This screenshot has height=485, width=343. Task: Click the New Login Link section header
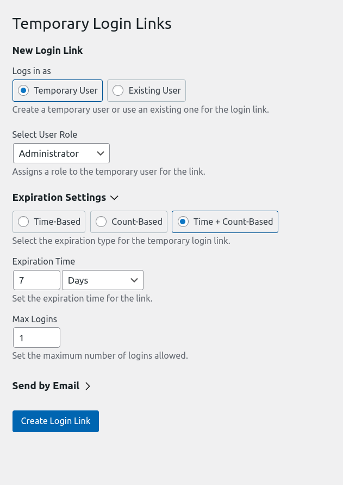(47, 50)
